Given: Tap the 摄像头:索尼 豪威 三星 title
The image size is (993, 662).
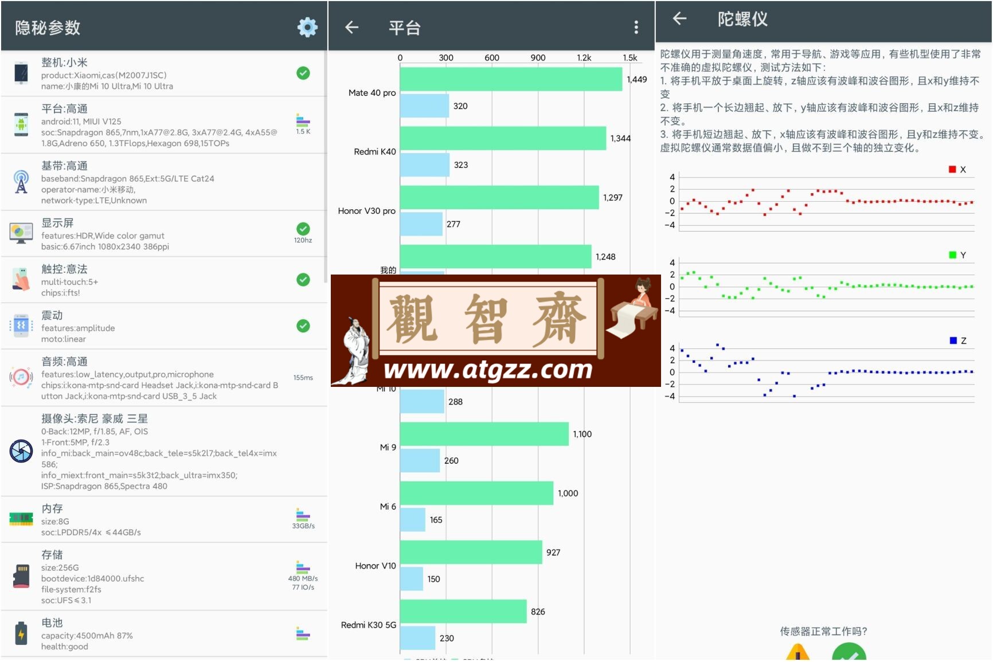Looking at the screenshot, I should tap(95, 418).
